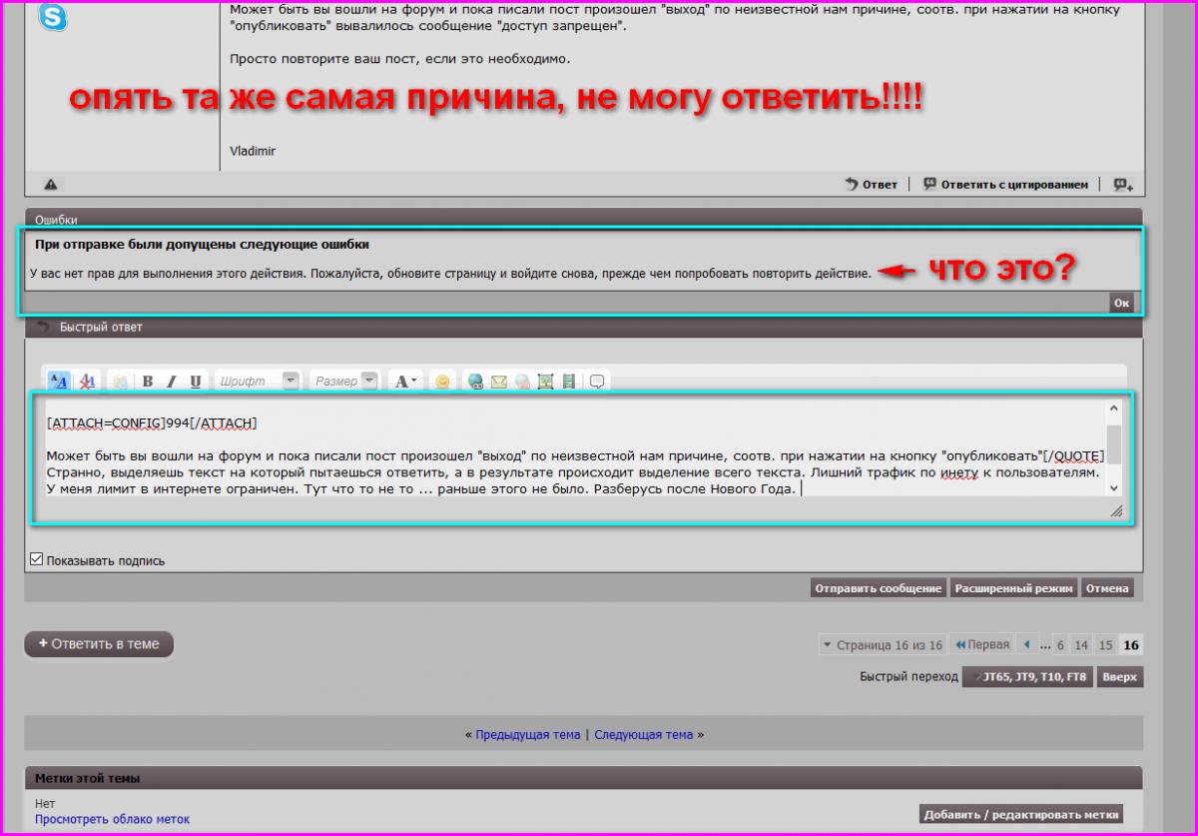1198x836 pixels.
Task: Insert email link with envelope icon
Action: [498, 382]
